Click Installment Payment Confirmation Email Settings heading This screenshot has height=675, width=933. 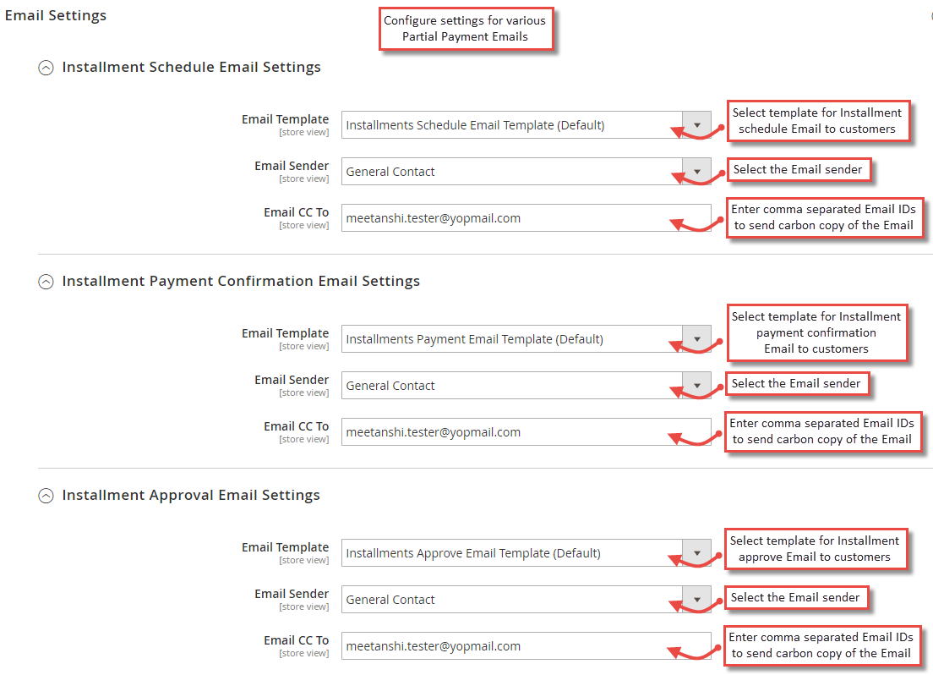pyautogui.click(x=241, y=281)
